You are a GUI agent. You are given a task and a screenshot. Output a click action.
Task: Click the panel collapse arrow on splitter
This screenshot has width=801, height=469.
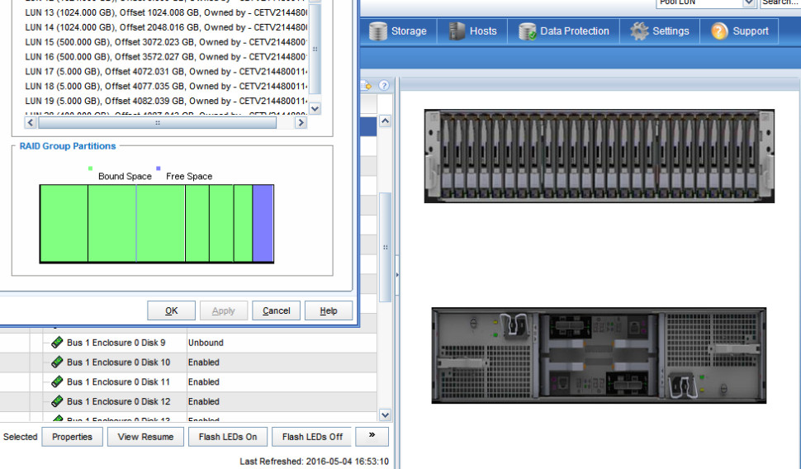click(397, 275)
